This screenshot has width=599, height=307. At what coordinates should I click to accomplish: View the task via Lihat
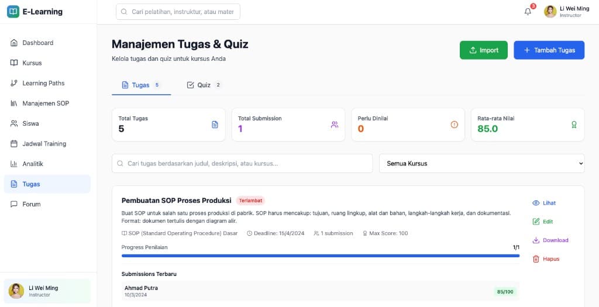pos(544,203)
